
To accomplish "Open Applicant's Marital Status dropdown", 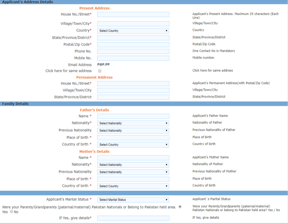I will tap(133, 200).
